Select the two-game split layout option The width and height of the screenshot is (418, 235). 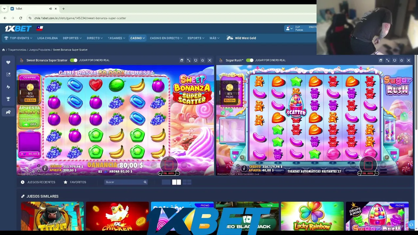[177, 182]
